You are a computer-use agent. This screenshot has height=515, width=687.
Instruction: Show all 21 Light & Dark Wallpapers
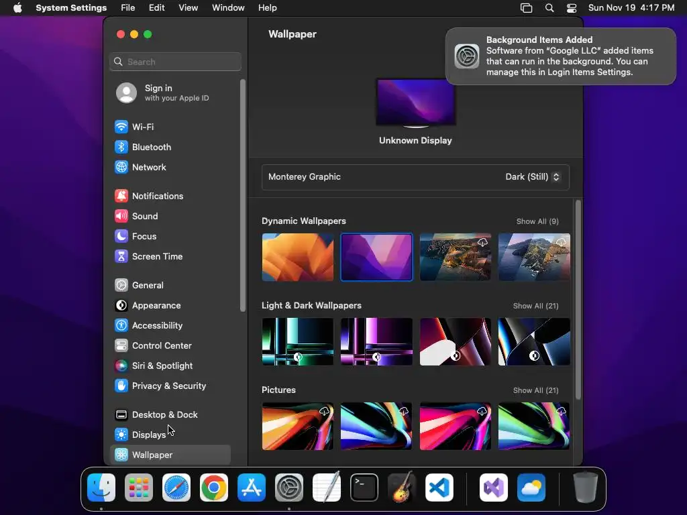pos(535,306)
